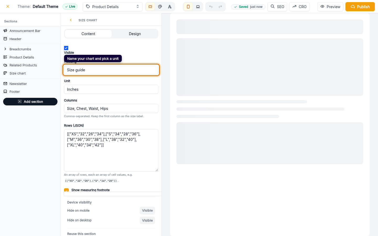Close the theme editor with the X icon
The height and width of the screenshot is (236, 378).
[x=8, y=7]
